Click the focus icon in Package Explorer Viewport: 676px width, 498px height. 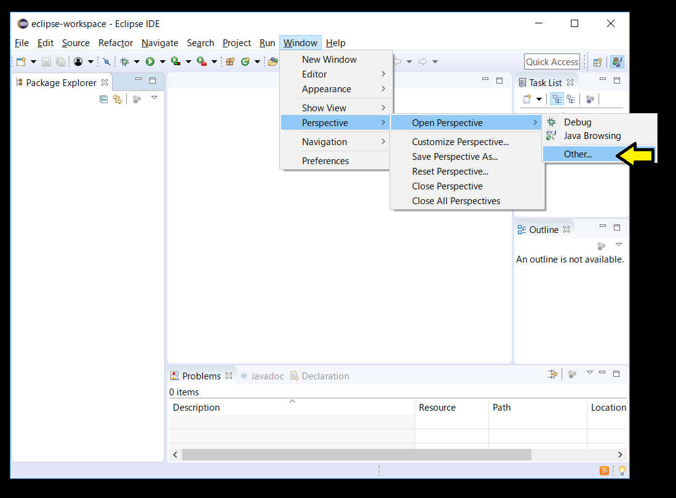137,100
